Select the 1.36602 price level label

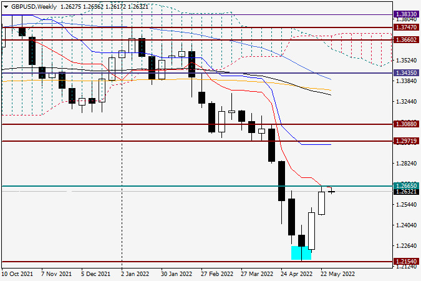pyautogui.click(x=407, y=40)
